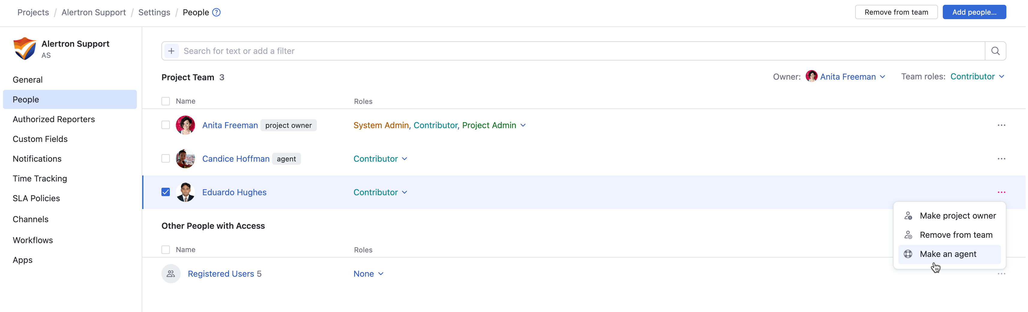The image size is (1028, 312).
Task: Click the plus icon to add filter
Action: 172,51
